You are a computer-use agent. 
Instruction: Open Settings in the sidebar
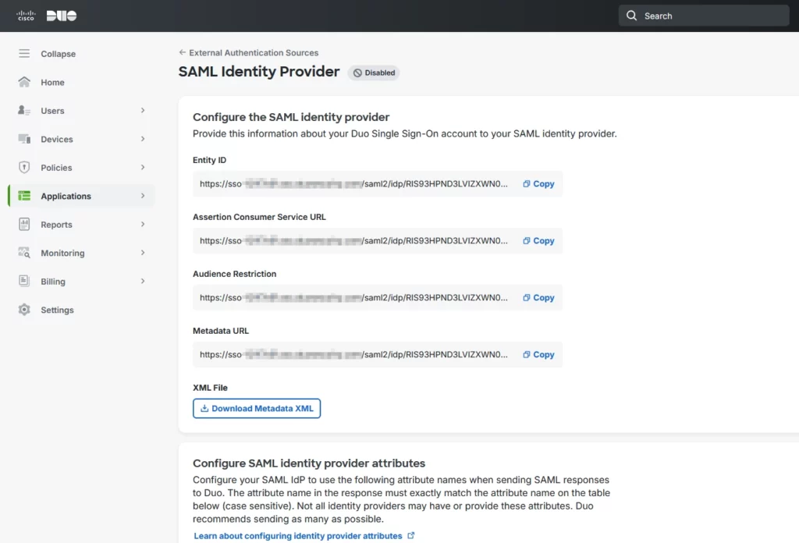(57, 311)
